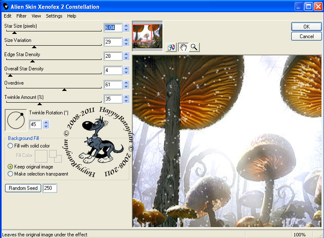This screenshot has height=238, width=324.
Task: Decrease Edge Star Density down arrow
Action: pyautogui.click(x=126, y=58)
